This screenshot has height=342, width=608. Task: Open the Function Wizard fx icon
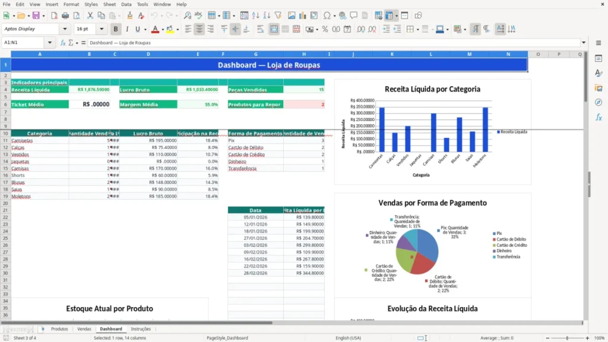[x=63, y=43]
